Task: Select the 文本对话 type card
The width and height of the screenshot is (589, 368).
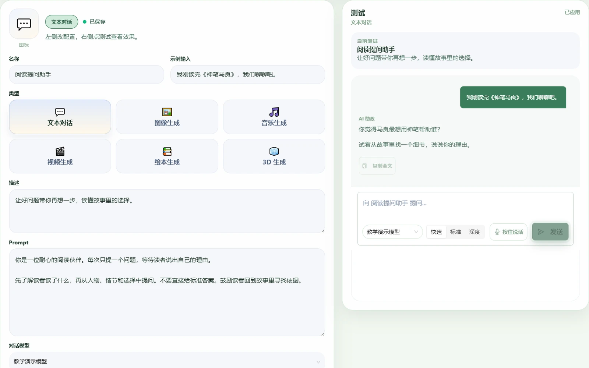Action: click(x=60, y=117)
